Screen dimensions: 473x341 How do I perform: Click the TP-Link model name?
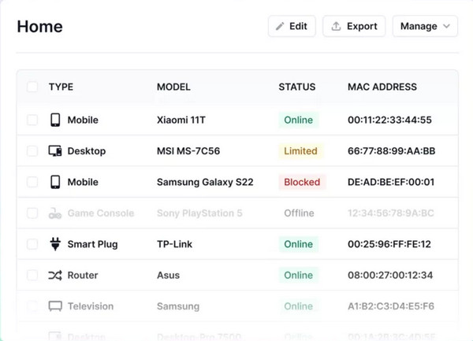coord(174,244)
